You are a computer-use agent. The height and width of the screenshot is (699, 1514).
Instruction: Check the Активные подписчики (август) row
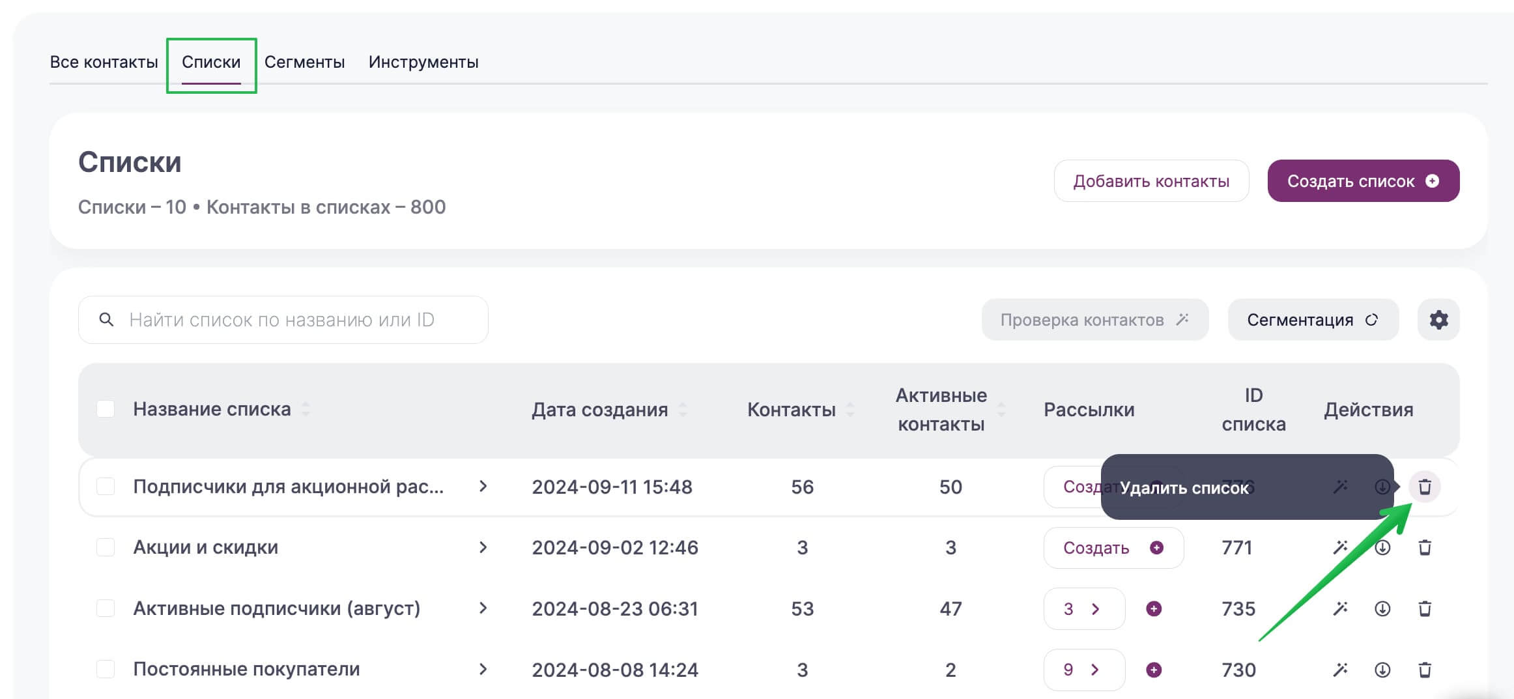106,608
